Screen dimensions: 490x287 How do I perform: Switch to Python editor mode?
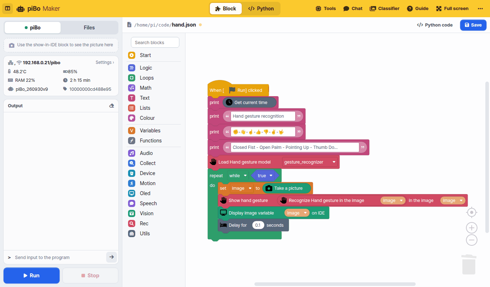[261, 9]
